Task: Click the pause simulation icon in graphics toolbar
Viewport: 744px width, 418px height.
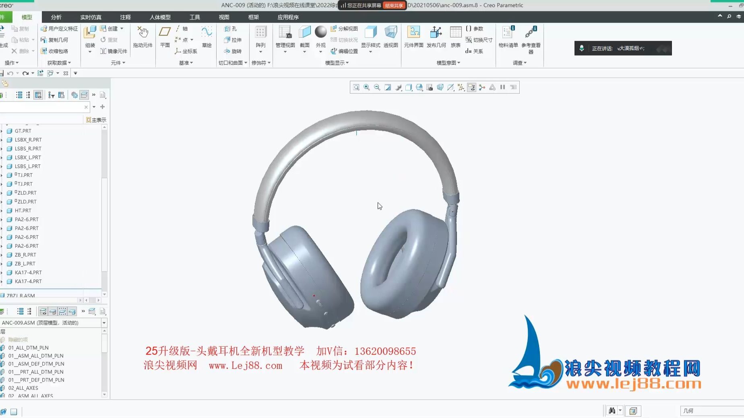Action: (x=503, y=87)
